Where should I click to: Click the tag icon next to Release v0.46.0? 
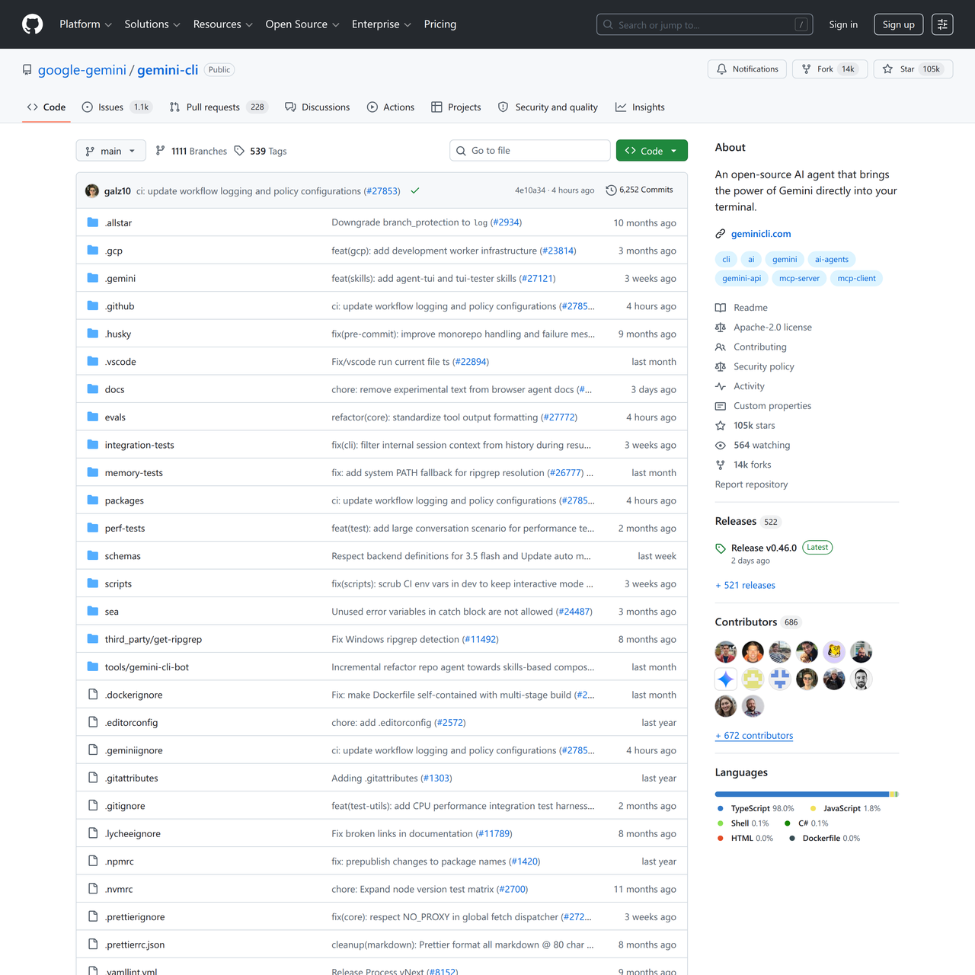pyautogui.click(x=721, y=548)
